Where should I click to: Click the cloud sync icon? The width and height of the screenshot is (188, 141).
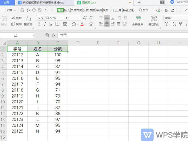158,10
